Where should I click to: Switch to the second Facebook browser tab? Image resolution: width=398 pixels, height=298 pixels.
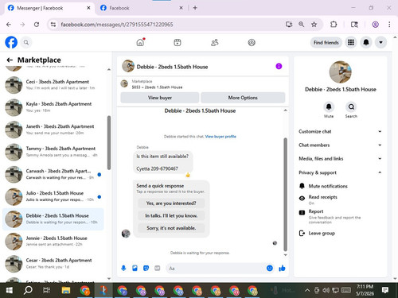(142, 8)
